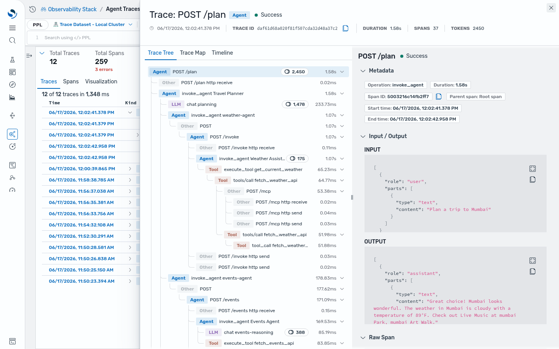The image size is (559, 349).
Task: Collapse the root POST /plan span
Action: coord(342,72)
